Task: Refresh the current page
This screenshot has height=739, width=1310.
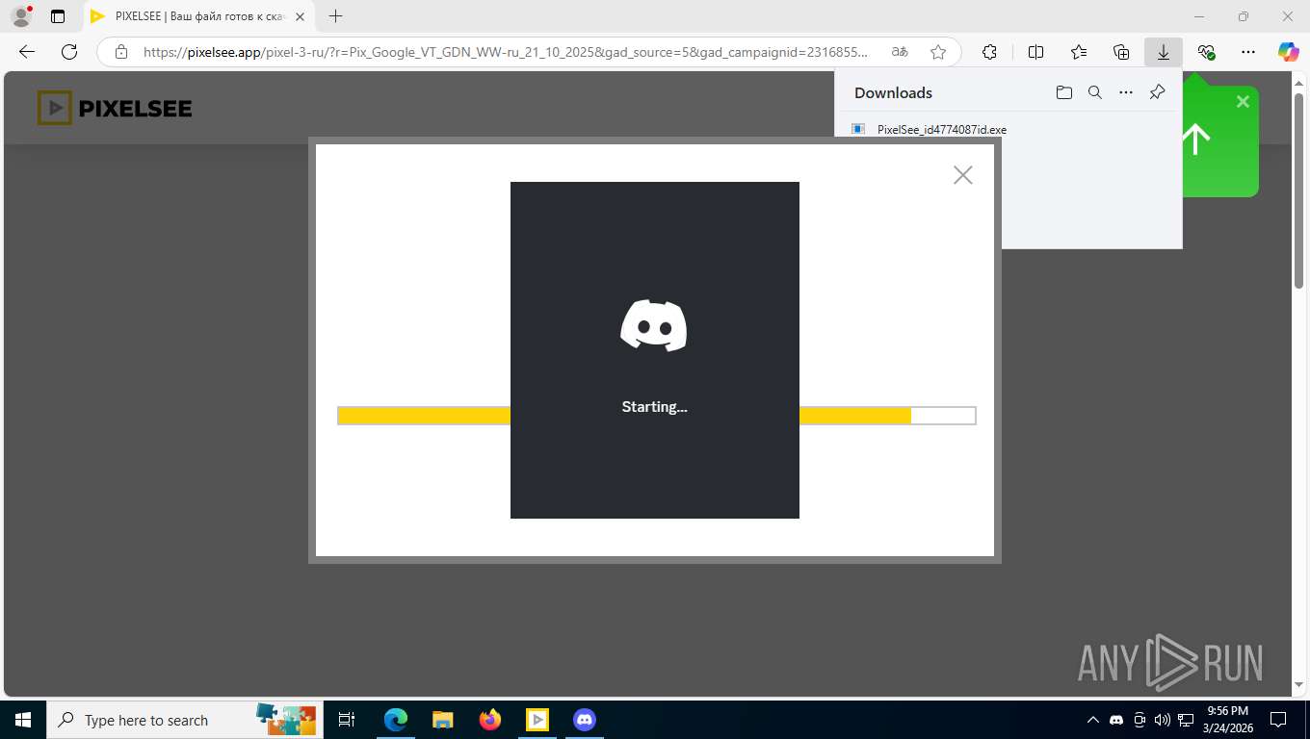Action: click(x=69, y=52)
